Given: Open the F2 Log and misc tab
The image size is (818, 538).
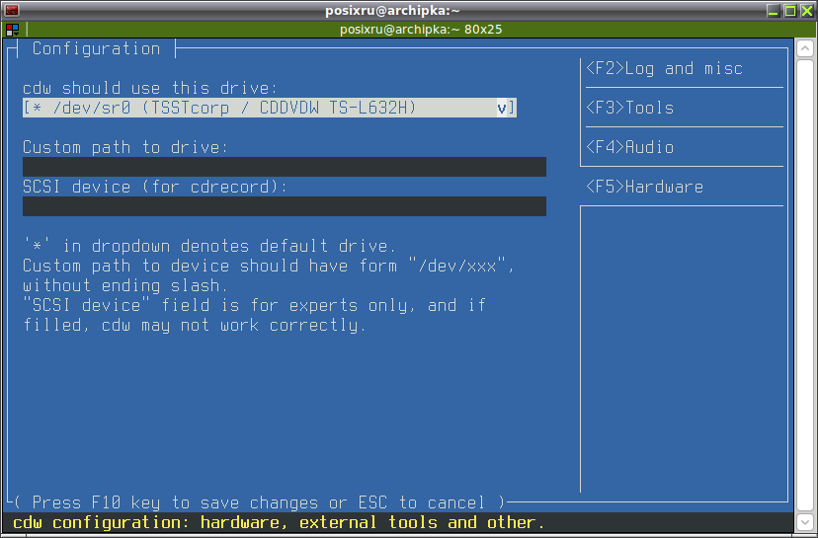Looking at the screenshot, I should tap(664, 69).
